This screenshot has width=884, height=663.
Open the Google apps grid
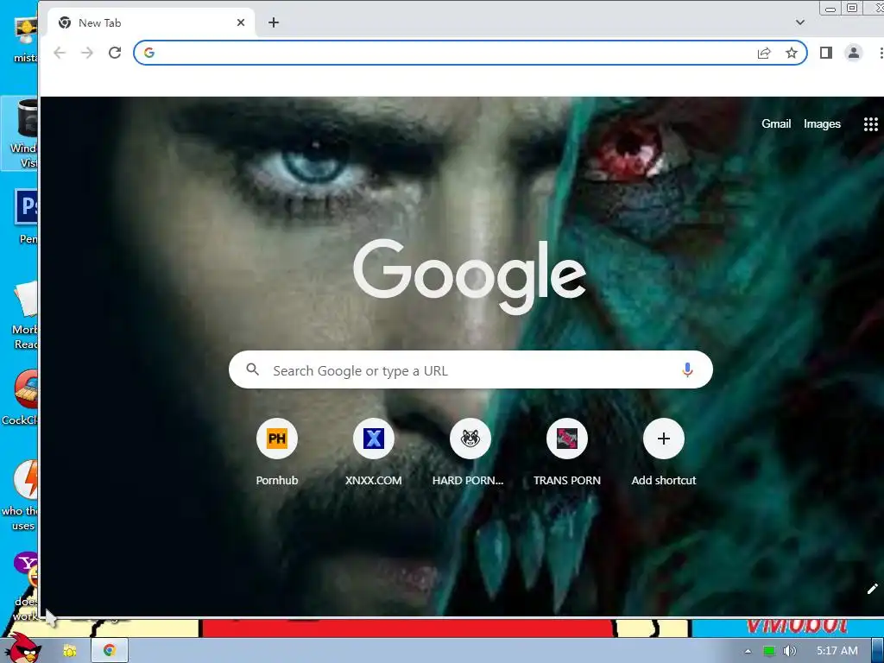tap(870, 124)
